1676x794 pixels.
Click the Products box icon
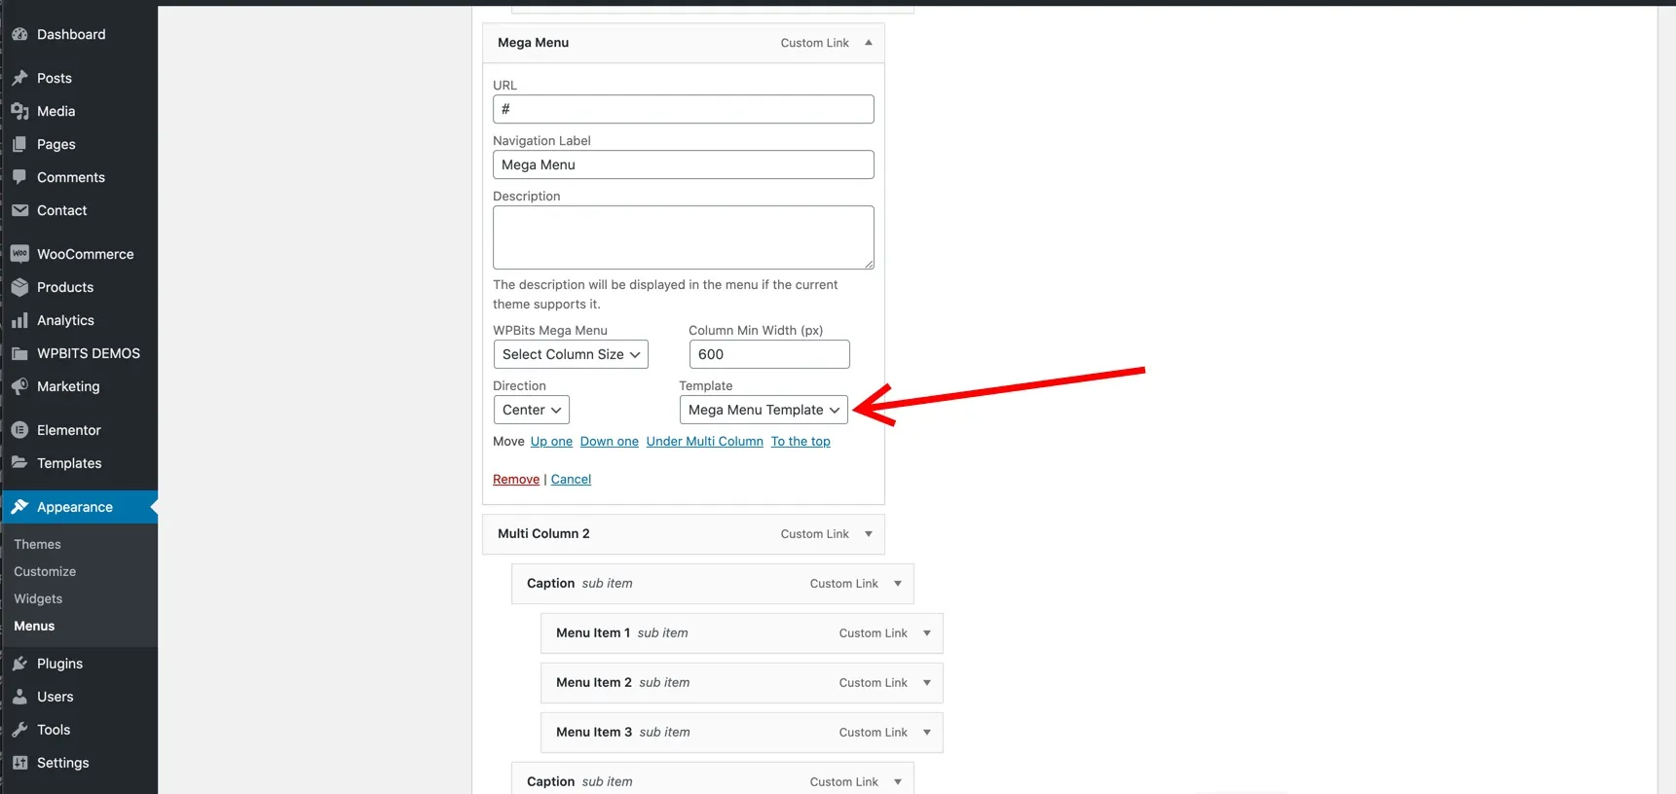(19, 287)
